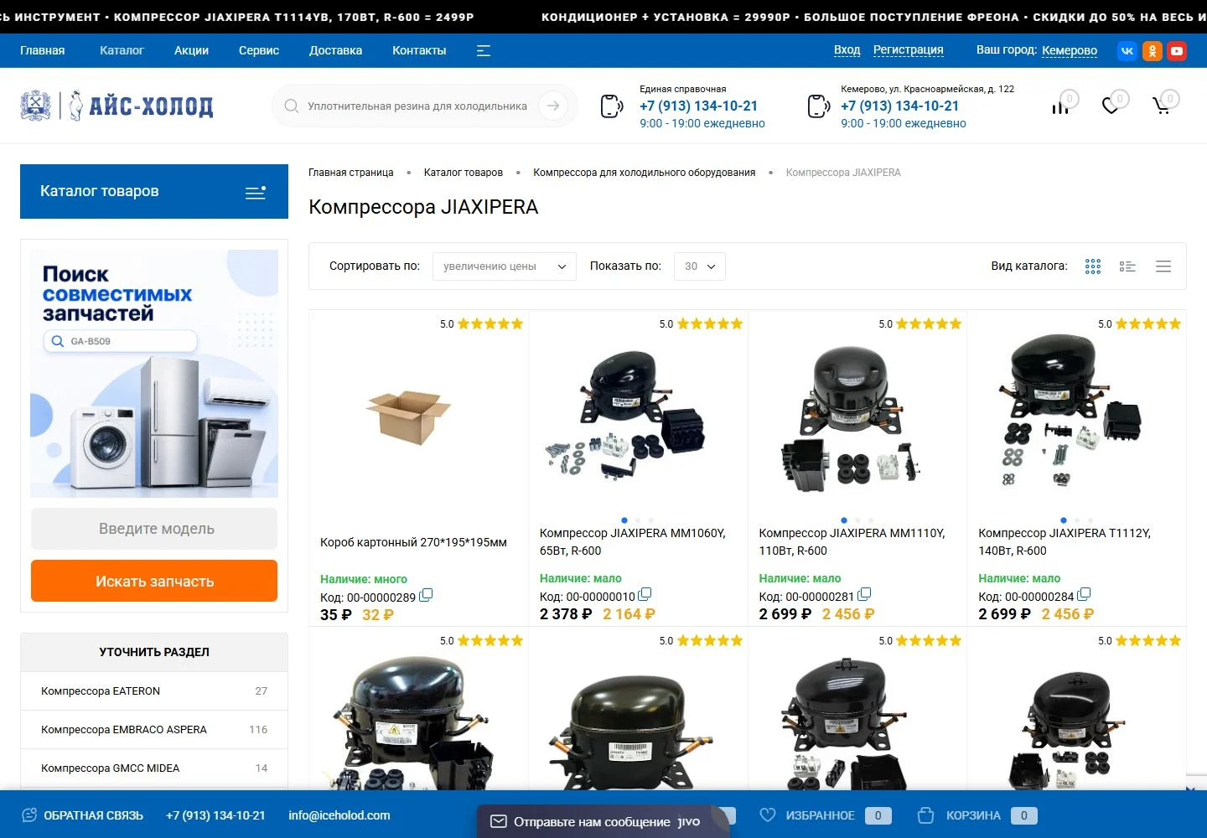The width and height of the screenshot is (1207, 838).
Task: Click breadcrumb 'Компрессора для холодильного оборудования'
Action: coord(645,173)
